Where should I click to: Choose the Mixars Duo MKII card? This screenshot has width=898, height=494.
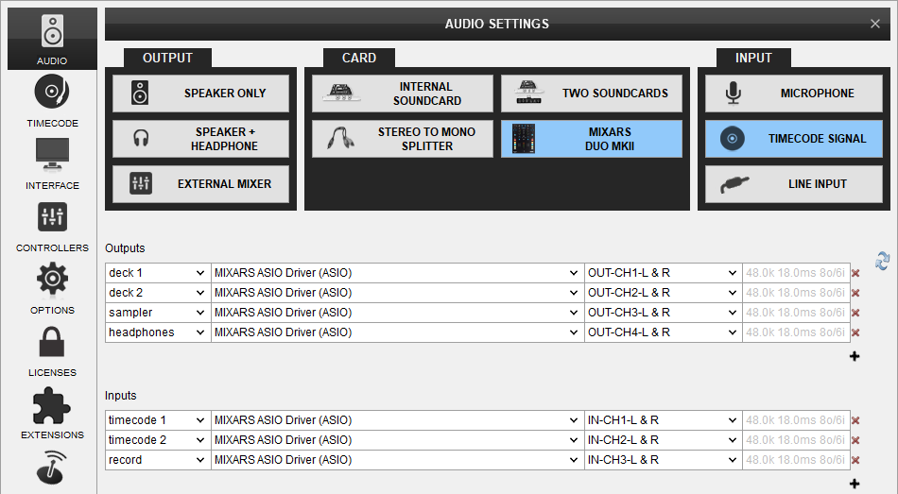tap(591, 139)
